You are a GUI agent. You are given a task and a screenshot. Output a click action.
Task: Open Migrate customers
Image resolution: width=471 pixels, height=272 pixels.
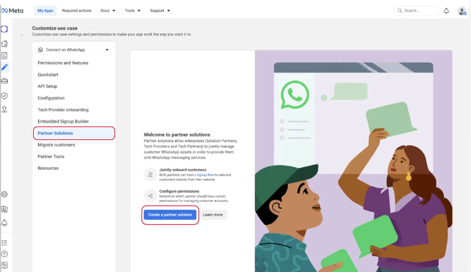pyautogui.click(x=56, y=145)
